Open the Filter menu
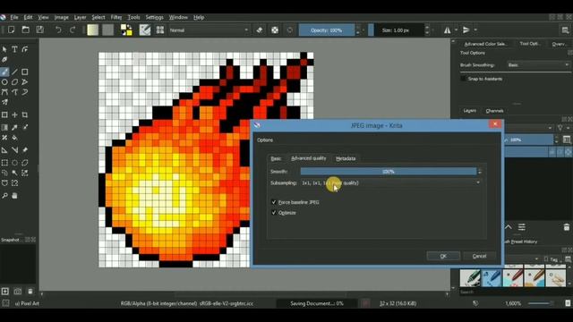573x322 pixels. (x=116, y=17)
